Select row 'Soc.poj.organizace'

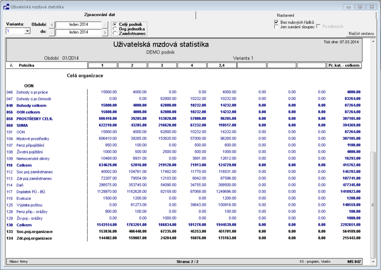point(183,231)
